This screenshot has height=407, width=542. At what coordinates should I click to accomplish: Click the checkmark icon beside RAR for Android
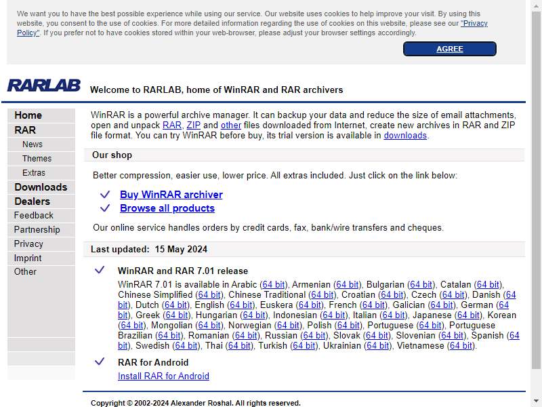[100, 362]
